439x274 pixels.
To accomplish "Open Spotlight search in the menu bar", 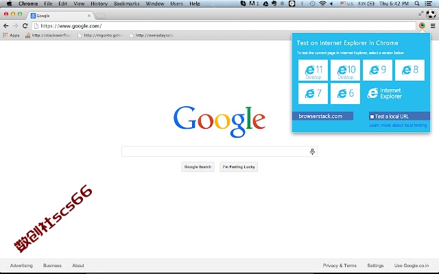I will click(x=417, y=3).
